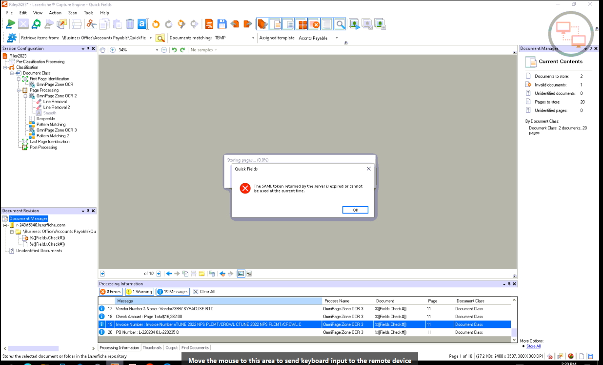Switch to the Thumbnails tab
The image size is (603, 365).
[x=152, y=348]
